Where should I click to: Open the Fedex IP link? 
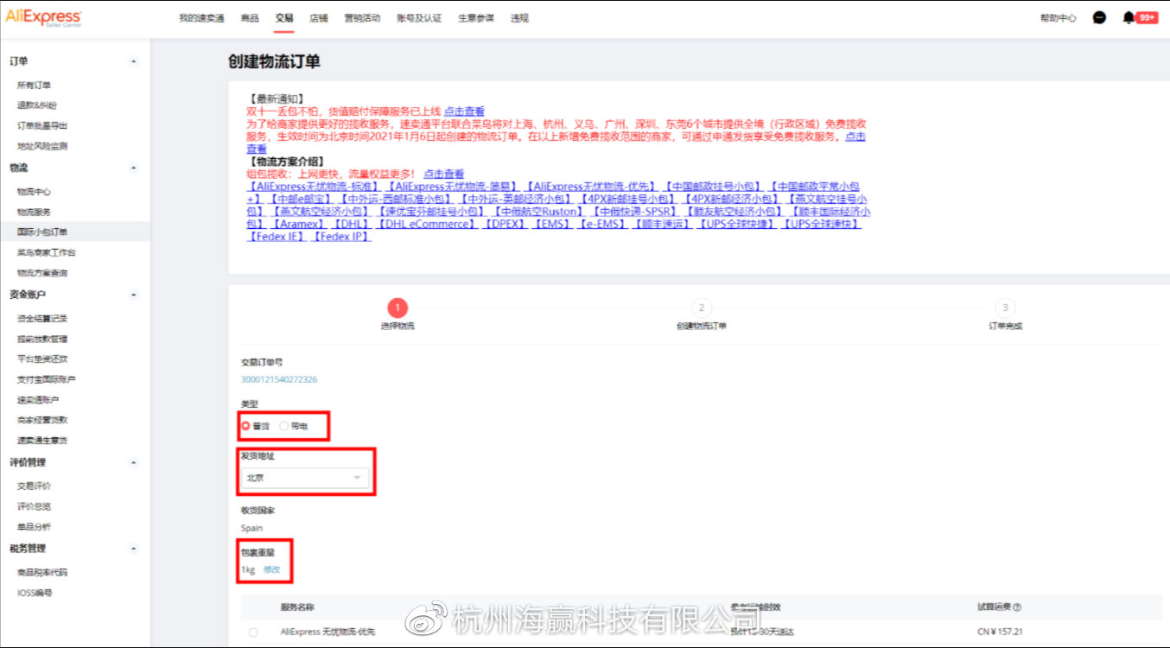click(x=342, y=237)
